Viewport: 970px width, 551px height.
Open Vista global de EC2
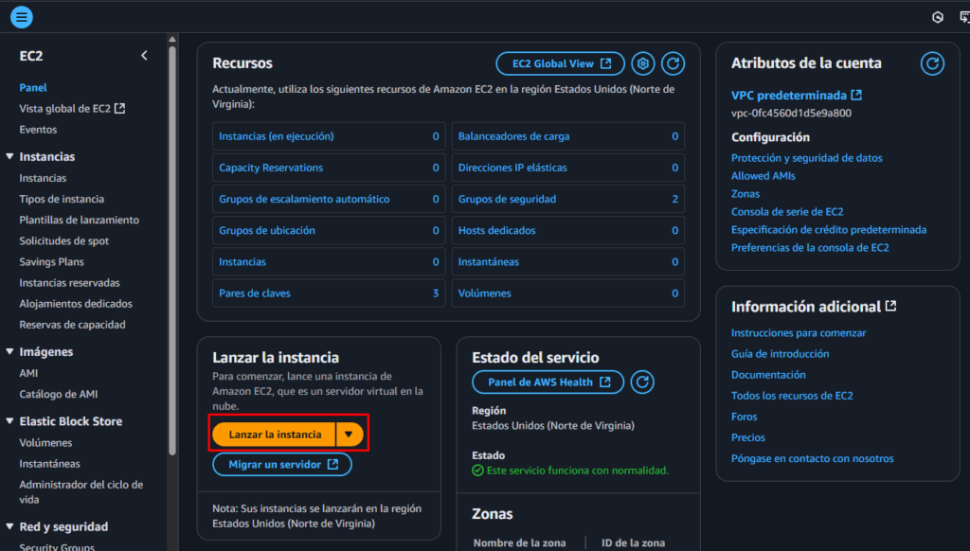(72, 109)
